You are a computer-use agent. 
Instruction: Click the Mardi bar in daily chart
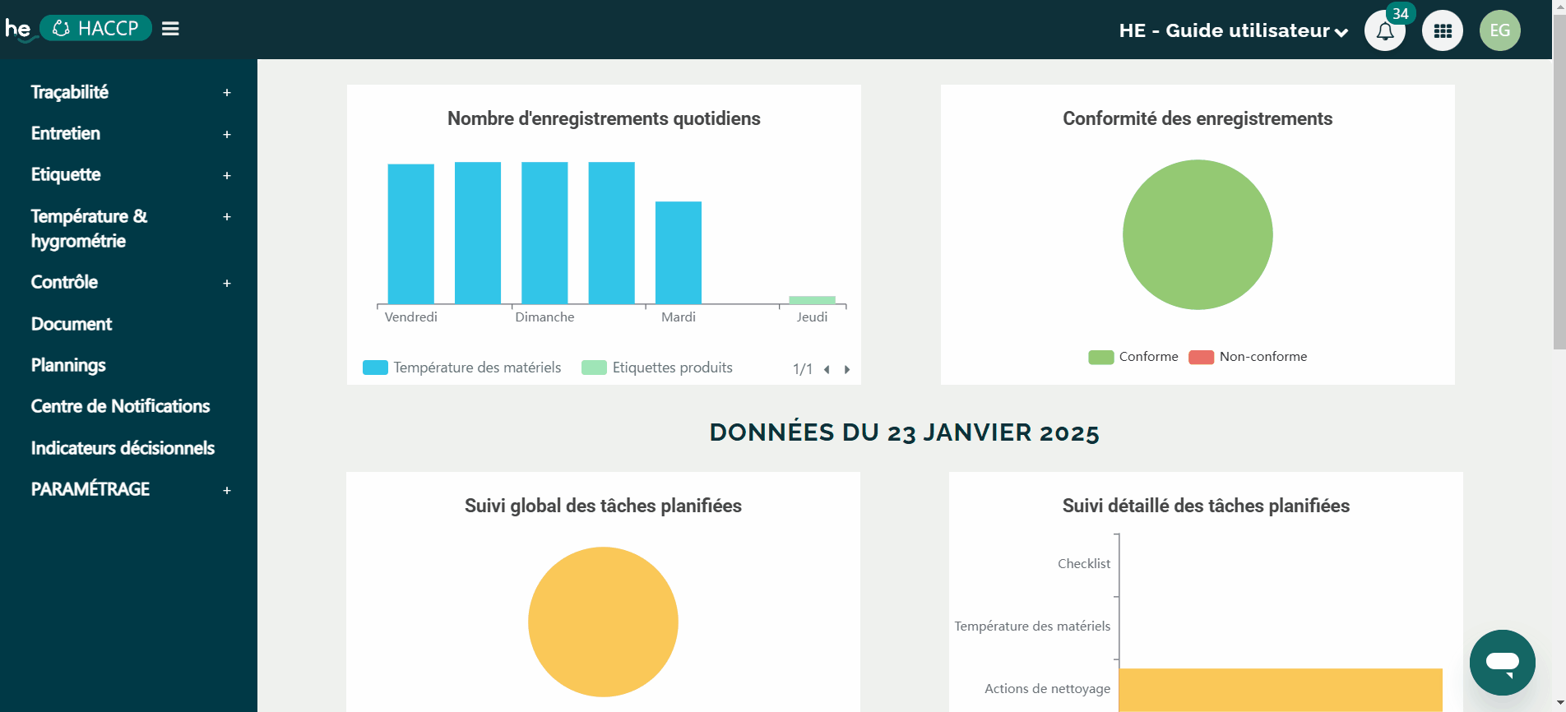pos(679,252)
